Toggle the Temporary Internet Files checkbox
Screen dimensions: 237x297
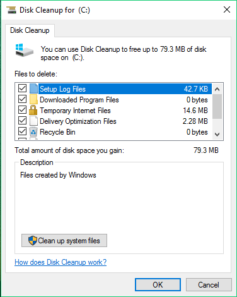tap(22, 110)
